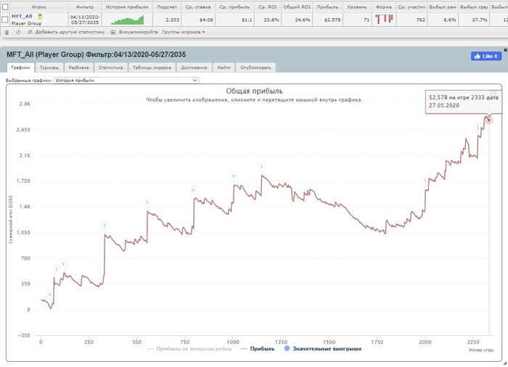This screenshot has width=508, height=367.
Task: Switch to the Графики tab
Action: [x=20, y=67]
